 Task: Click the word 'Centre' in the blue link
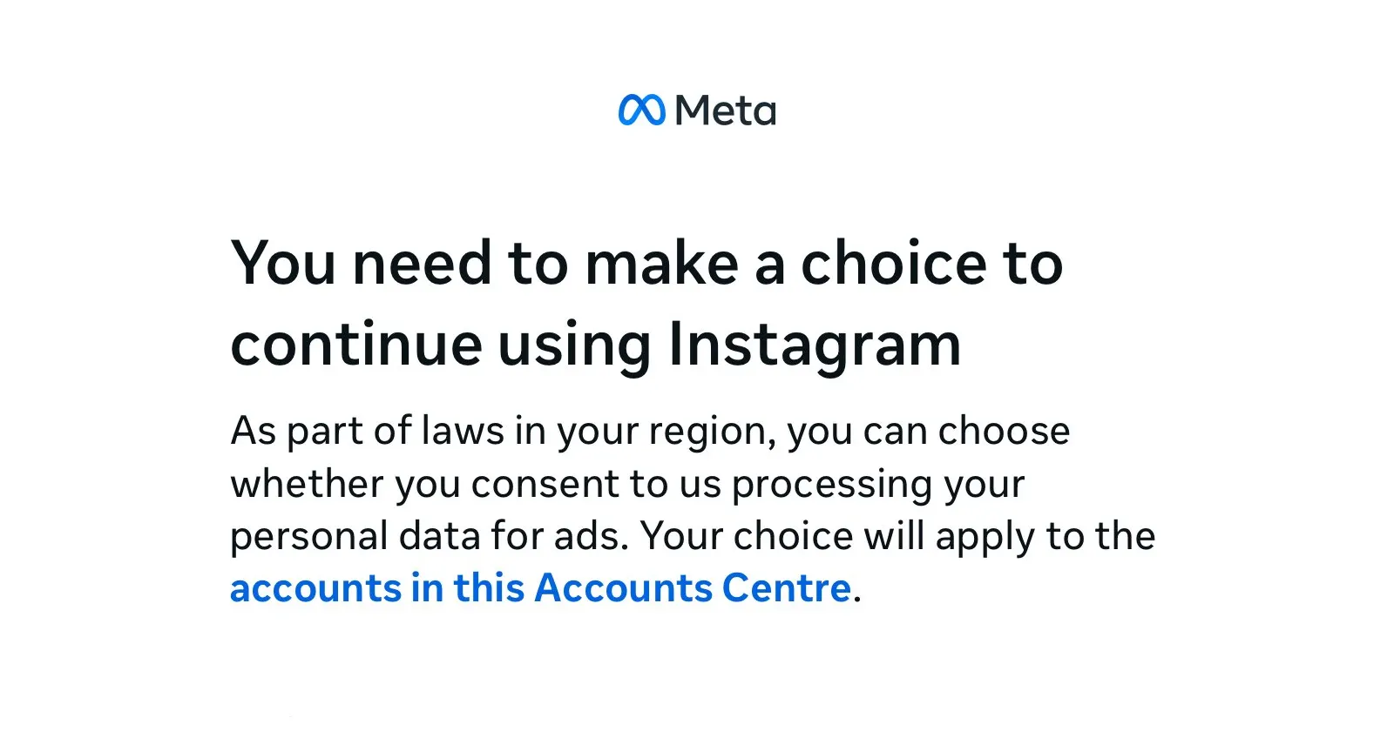(x=786, y=588)
